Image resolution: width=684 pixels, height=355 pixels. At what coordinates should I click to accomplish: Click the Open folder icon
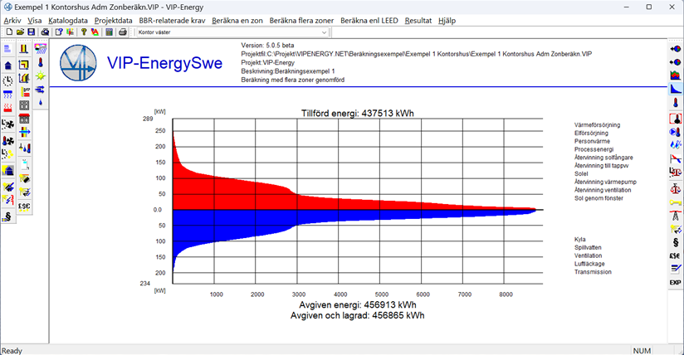click(20, 32)
